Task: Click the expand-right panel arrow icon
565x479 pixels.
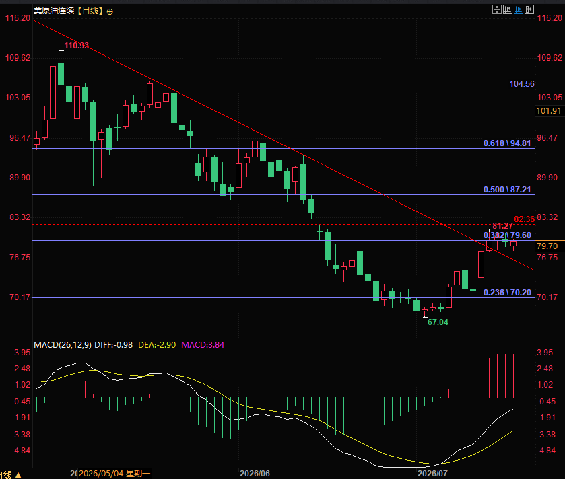Action: coord(529,9)
